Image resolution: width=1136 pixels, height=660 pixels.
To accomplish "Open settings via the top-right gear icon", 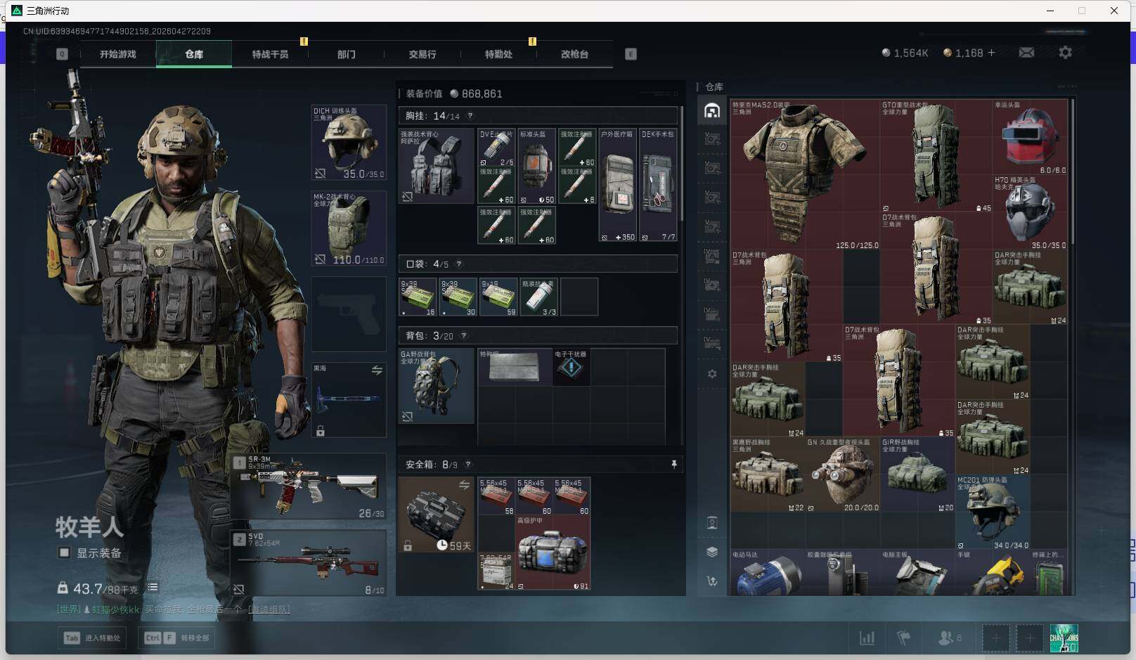I will click(x=1065, y=53).
